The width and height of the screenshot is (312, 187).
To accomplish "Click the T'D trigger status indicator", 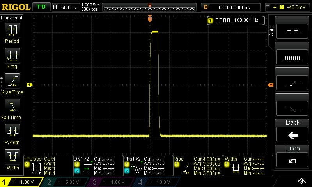I will 41,7.
